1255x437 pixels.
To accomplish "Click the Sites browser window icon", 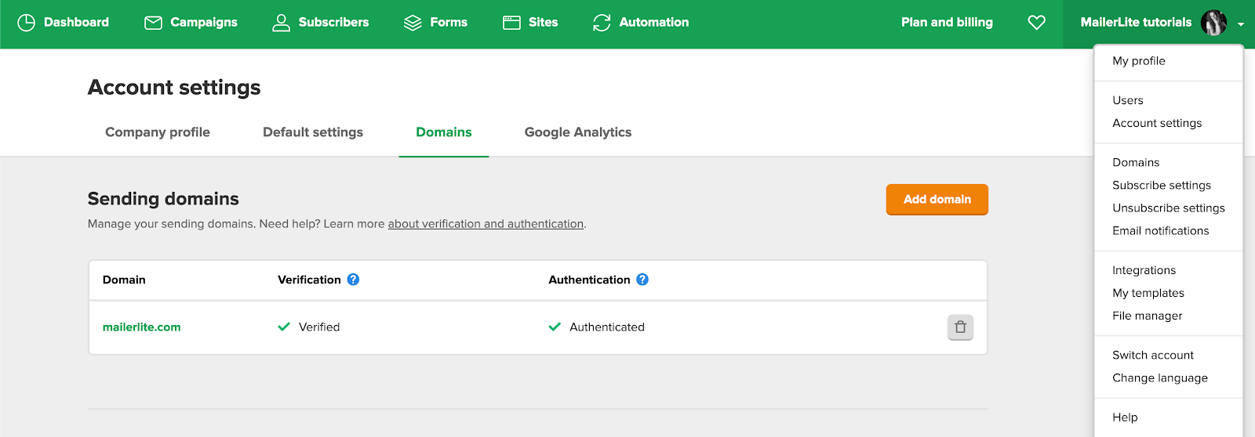I will coord(511,23).
